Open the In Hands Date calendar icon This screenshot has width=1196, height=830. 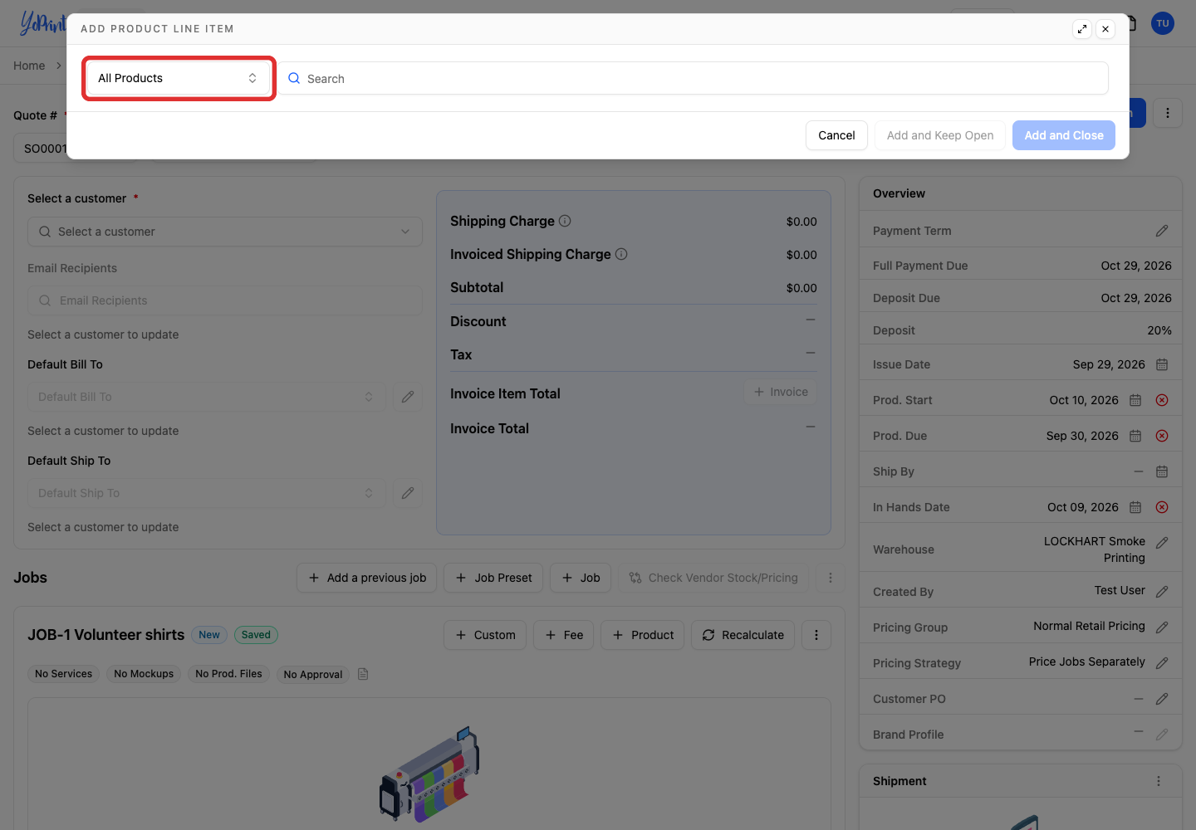[x=1135, y=507]
